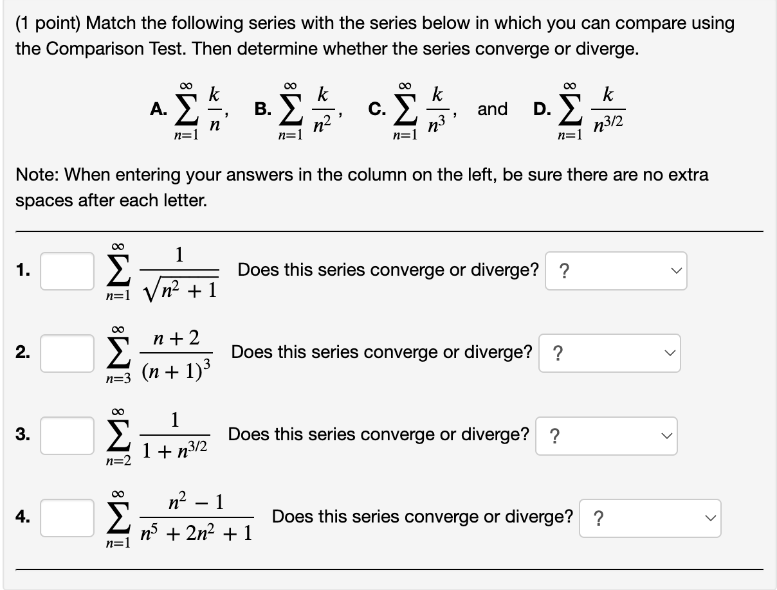The width and height of the screenshot is (777, 590).
Task: Click the chevron on series 1 dropdown
Action: 675,271
